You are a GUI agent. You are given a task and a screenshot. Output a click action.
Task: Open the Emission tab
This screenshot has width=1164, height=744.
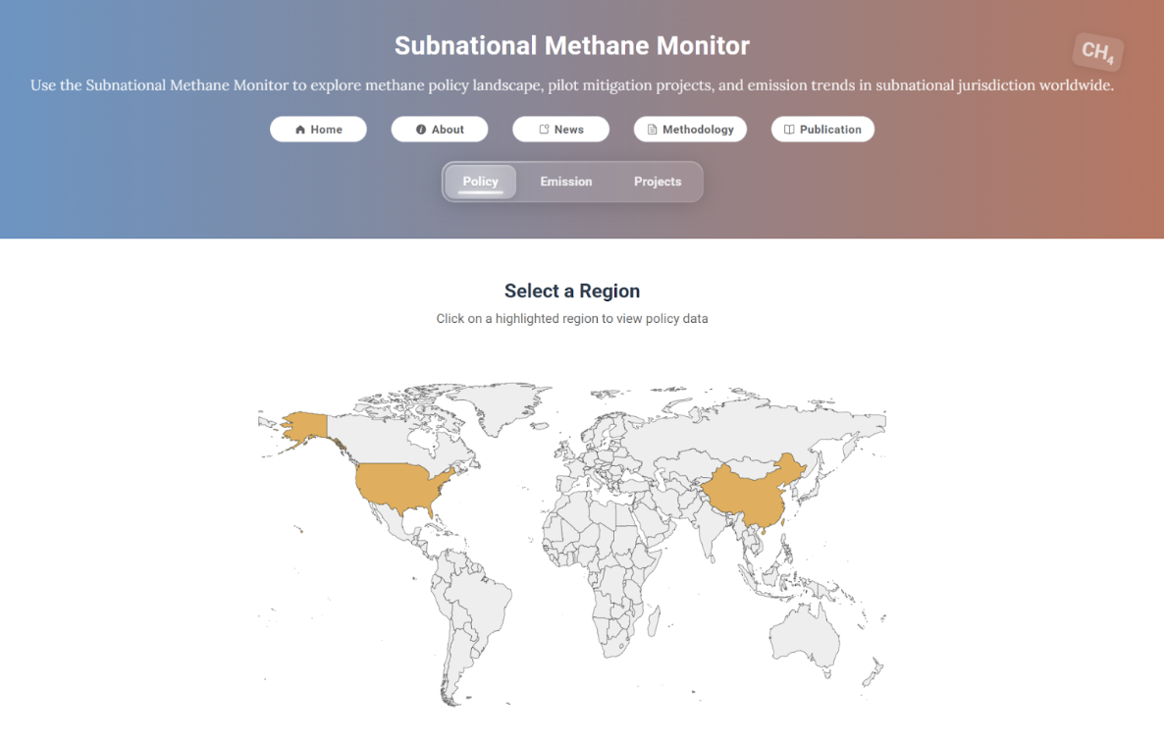pos(565,182)
